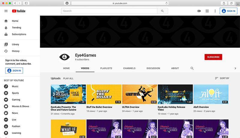Search within the Eye4Games channel
The width and height of the screenshot is (240, 138).
tap(192, 68)
